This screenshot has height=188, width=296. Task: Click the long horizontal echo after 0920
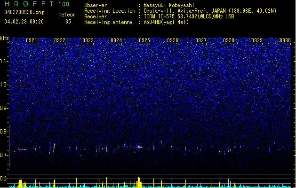click(x=23, y=149)
